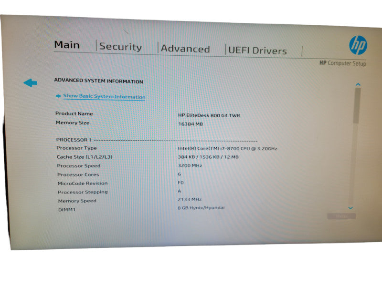The width and height of the screenshot is (382, 286).
Task: Open the Main tab
Action: pyautogui.click(x=67, y=45)
